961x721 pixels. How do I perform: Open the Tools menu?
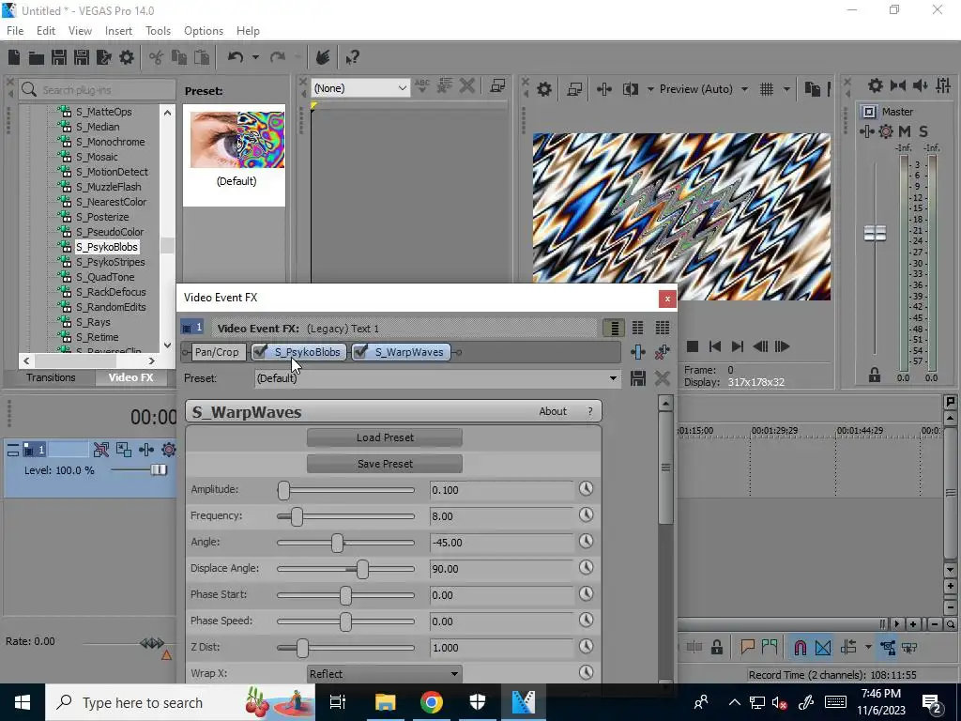pos(158,31)
